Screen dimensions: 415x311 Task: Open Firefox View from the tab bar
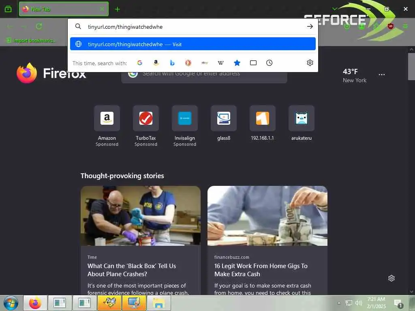(8, 9)
